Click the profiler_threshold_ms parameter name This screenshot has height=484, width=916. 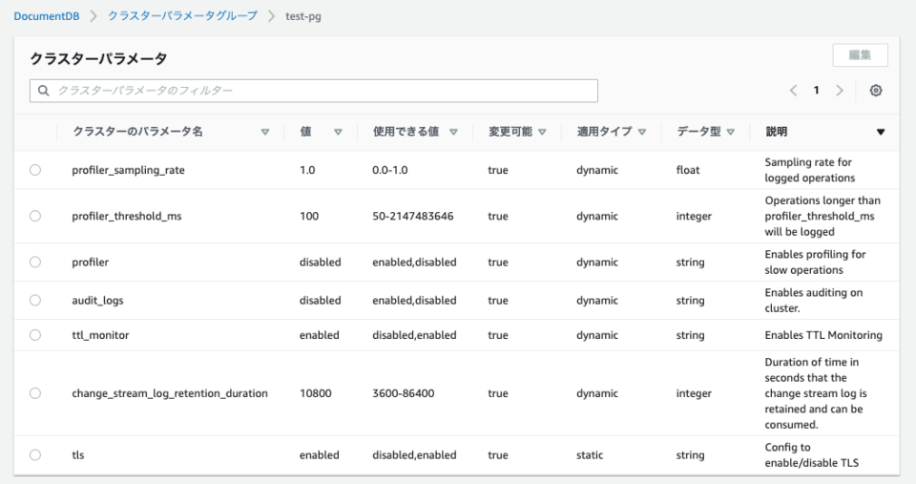[127, 217]
